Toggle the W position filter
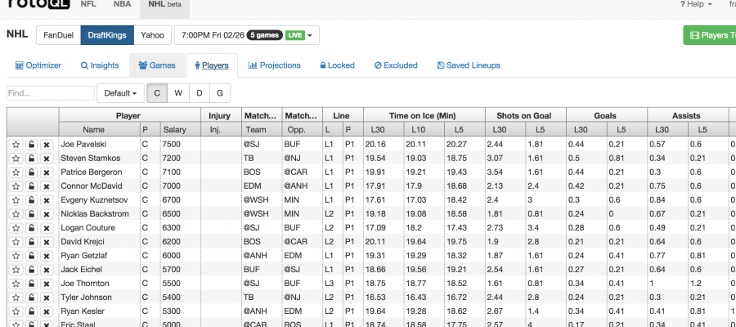736x327 pixels. (x=178, y=93)
